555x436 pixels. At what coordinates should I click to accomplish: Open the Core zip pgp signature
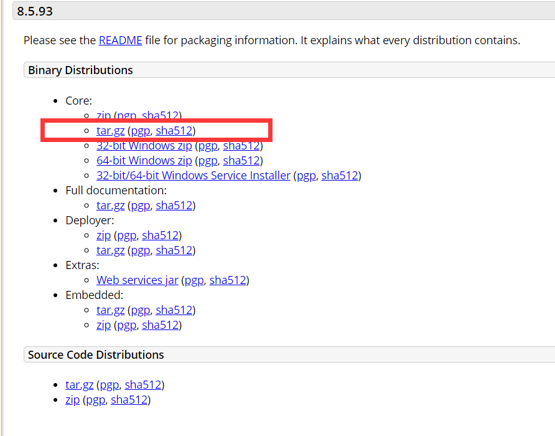127,116
